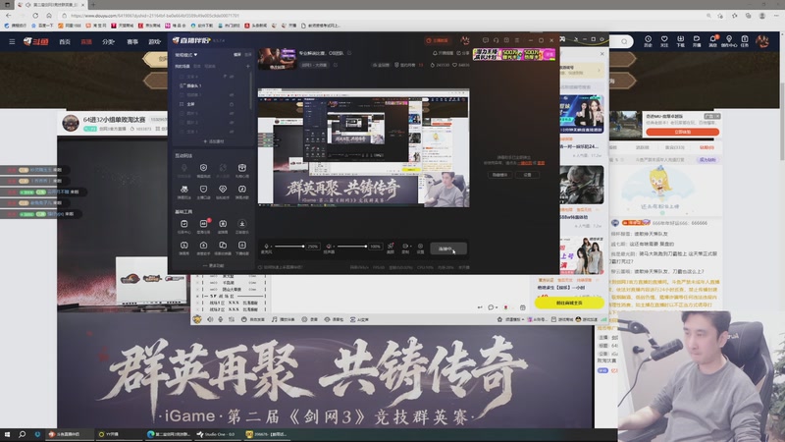Viewport: 785px width, 442px height.
Task: Open Studio One from taskbar
Action: click(x=217, y=434)
